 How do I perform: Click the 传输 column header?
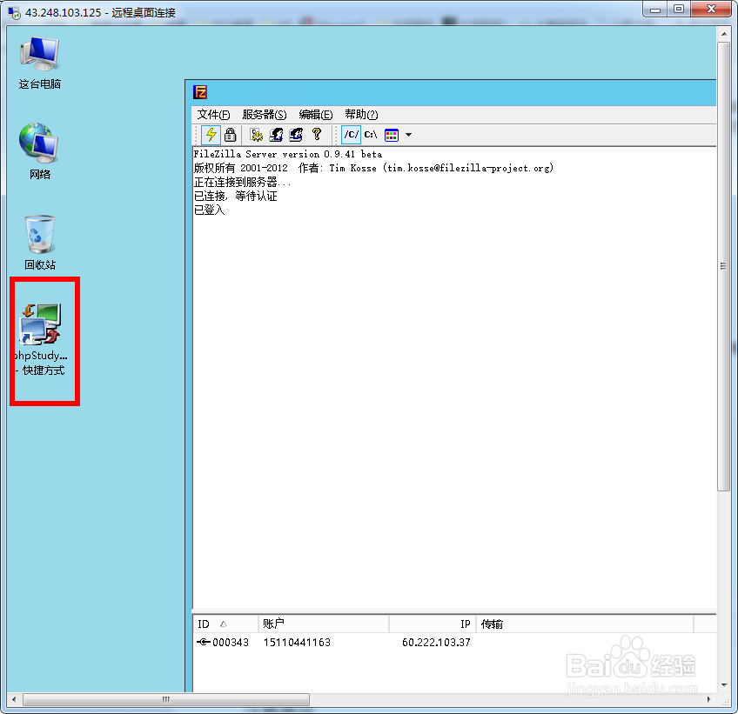point(585,624)
